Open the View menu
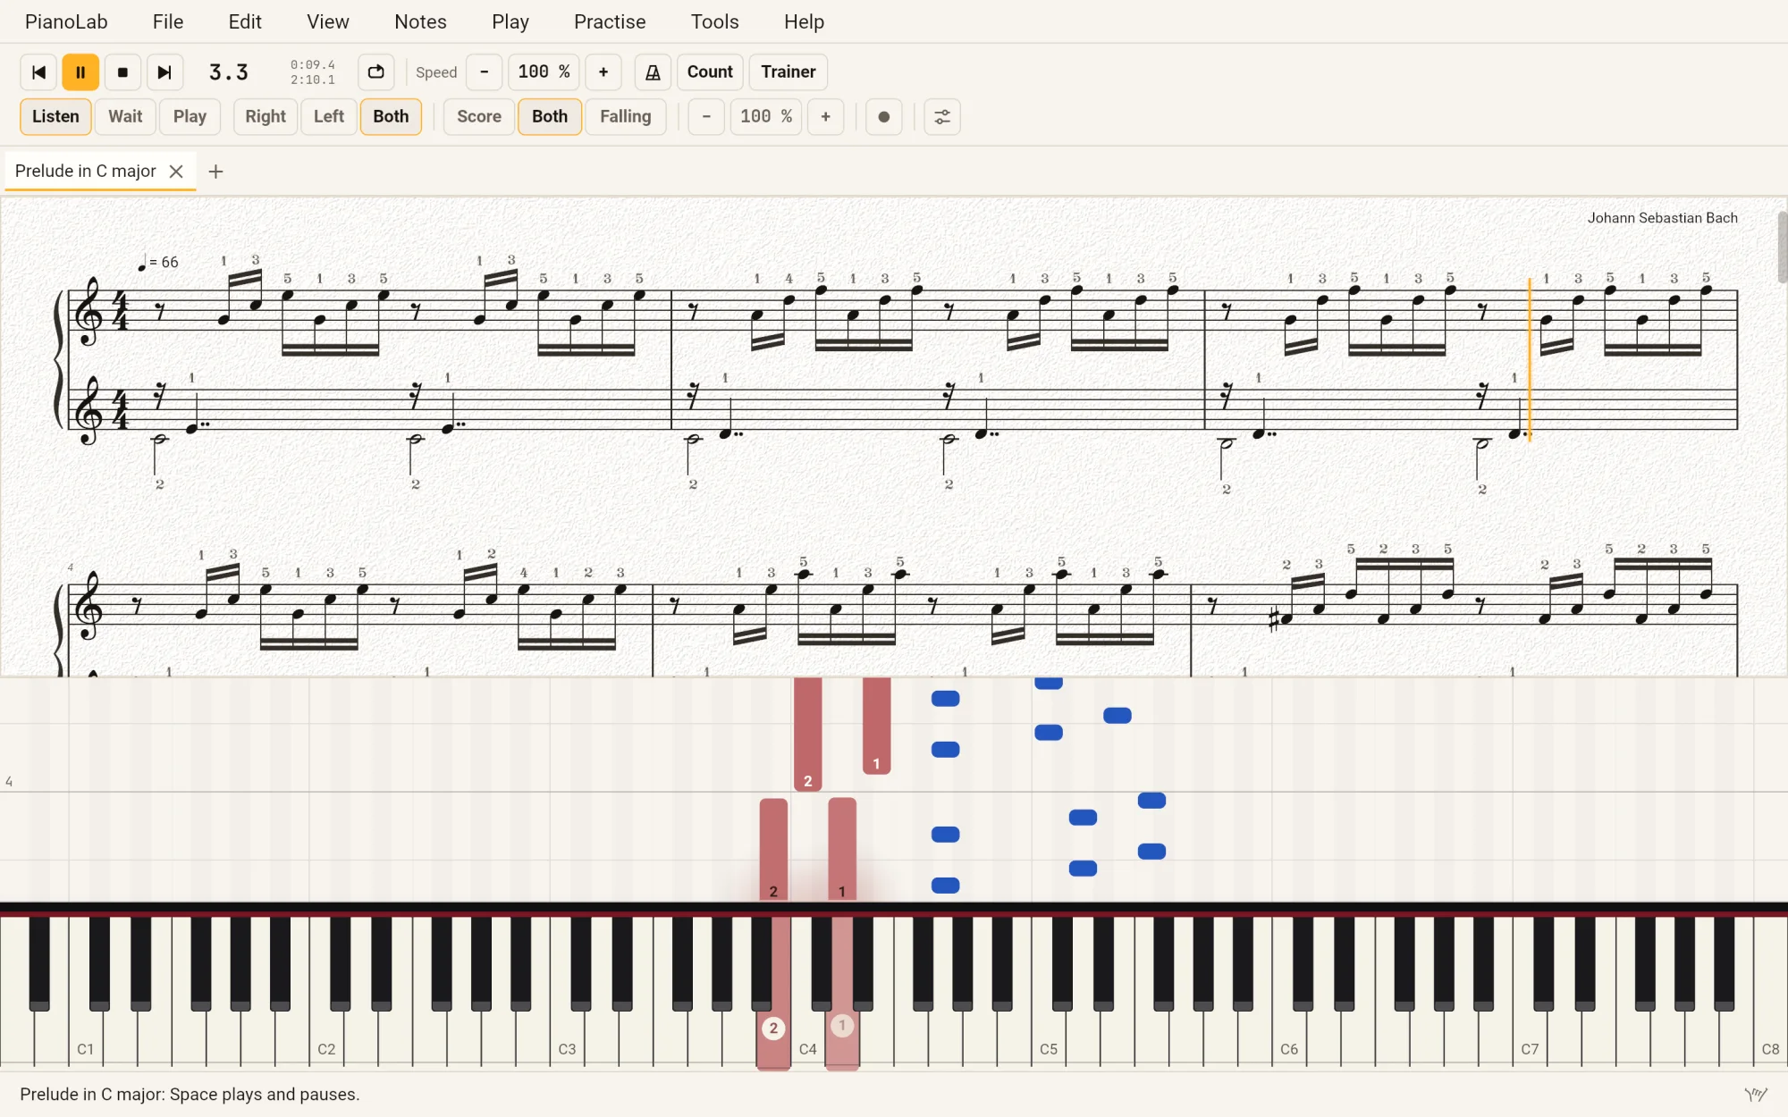The image size is (1788, 1117). pyautogui.click(x=328, y=21)
